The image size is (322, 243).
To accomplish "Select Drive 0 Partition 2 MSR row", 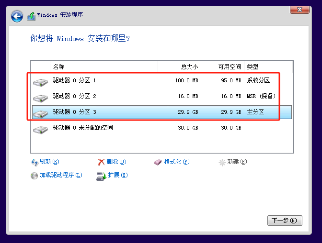I will click(153, 97).
